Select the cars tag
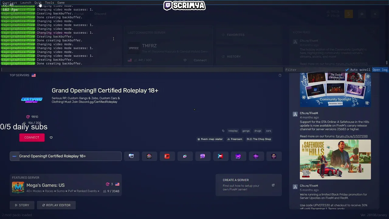Viewport: 389px width, 219px height. (x=268, y=131)
